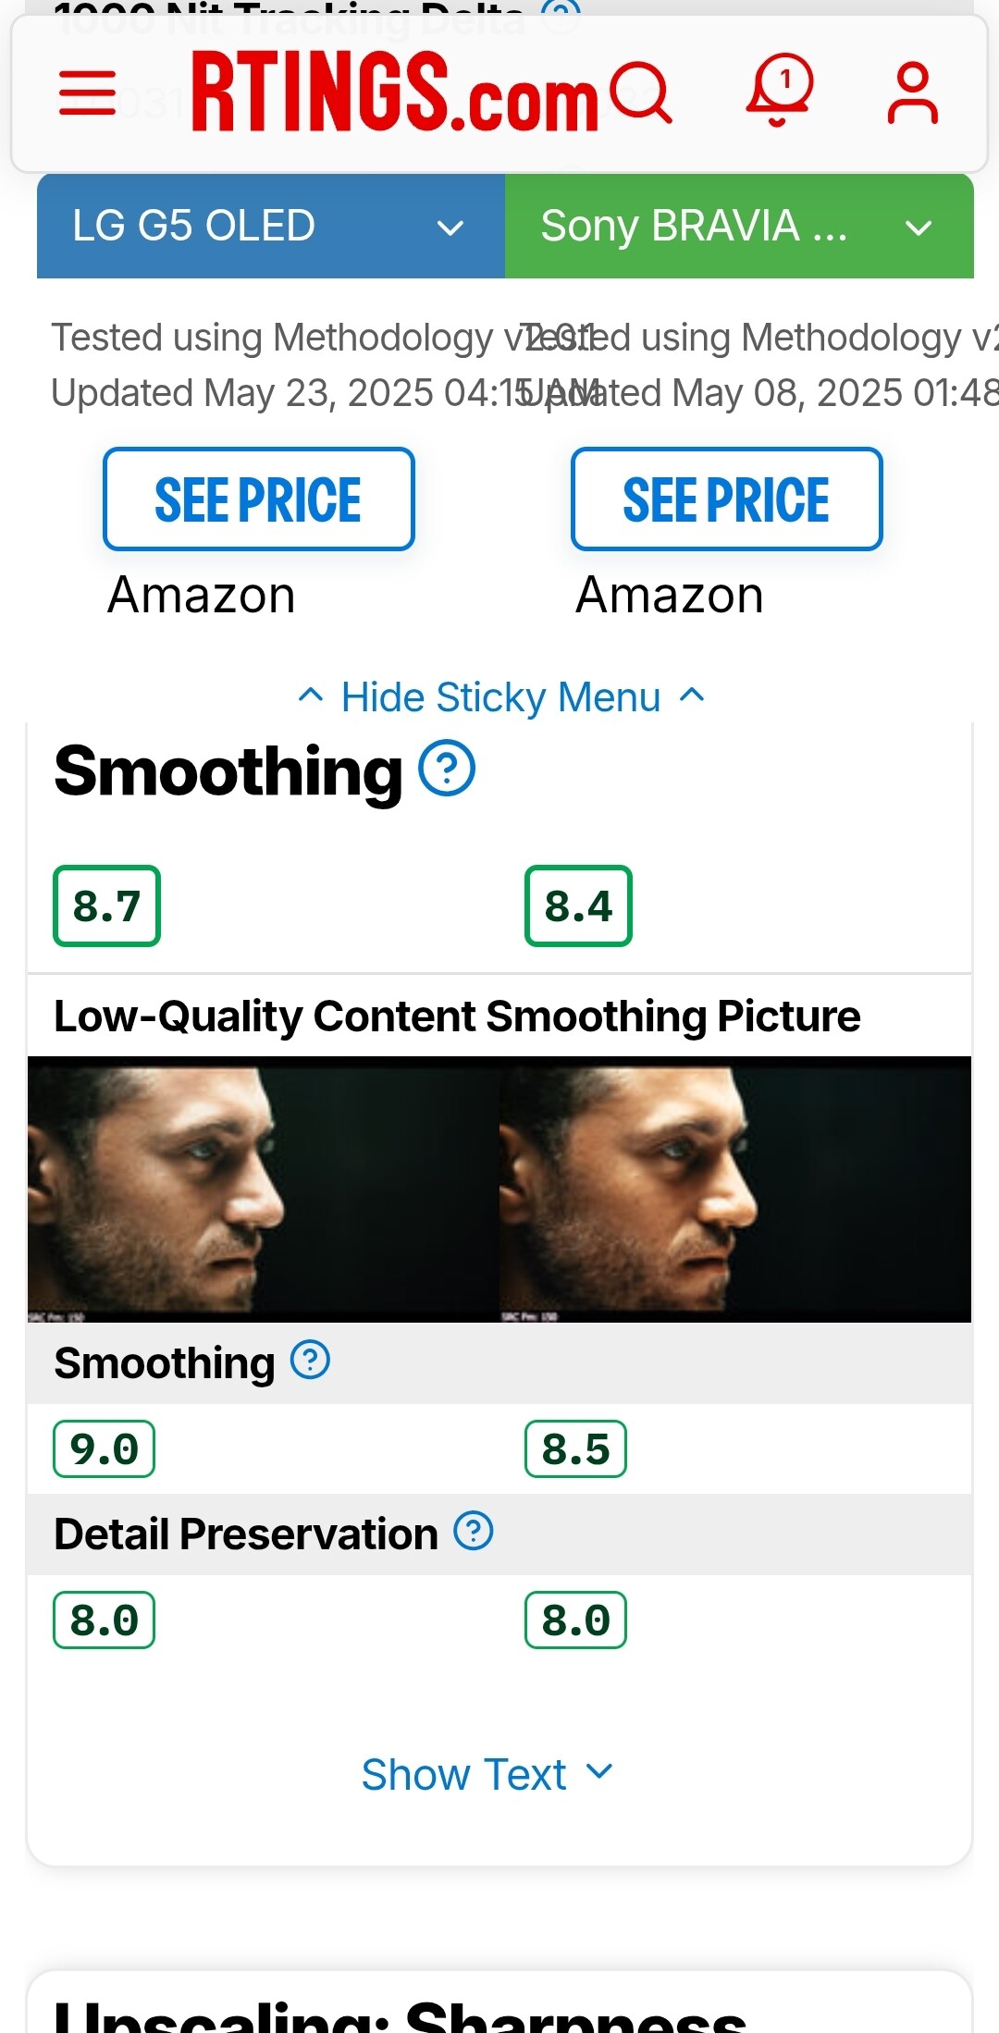Open the user account profile icon
The width and height of the screenshot is (999, 2033).
click(x=912, y=92)
